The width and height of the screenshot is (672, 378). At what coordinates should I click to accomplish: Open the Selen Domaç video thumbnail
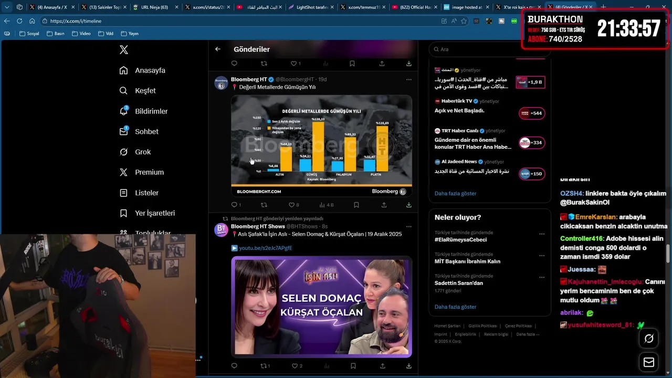(x=321, y=307)
